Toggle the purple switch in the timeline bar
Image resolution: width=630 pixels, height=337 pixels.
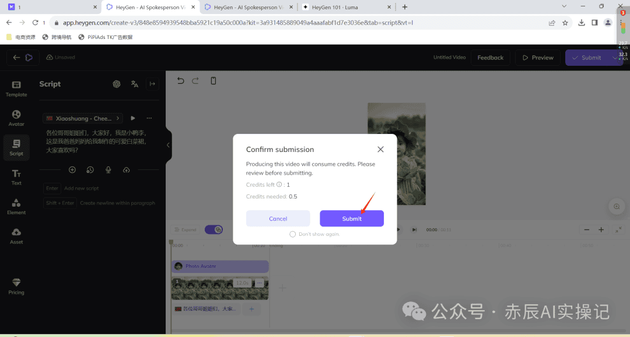(213, 229)
